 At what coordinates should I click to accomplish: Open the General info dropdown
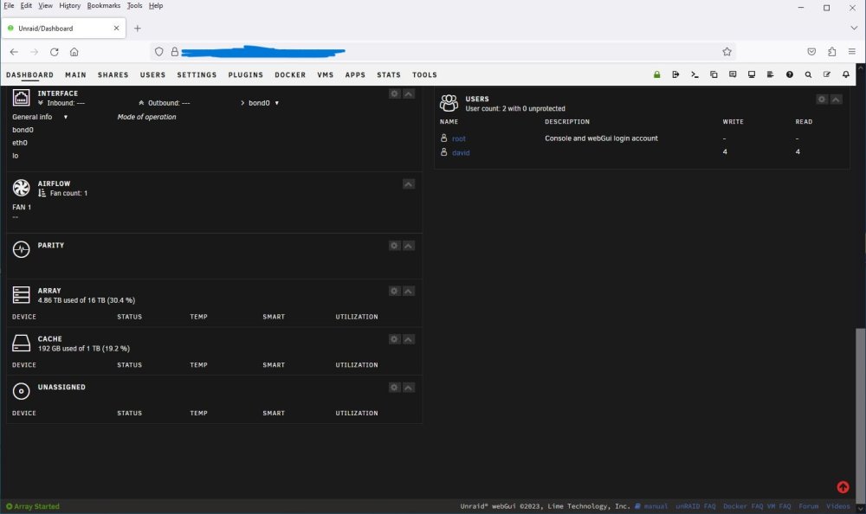tap(40, 117)
